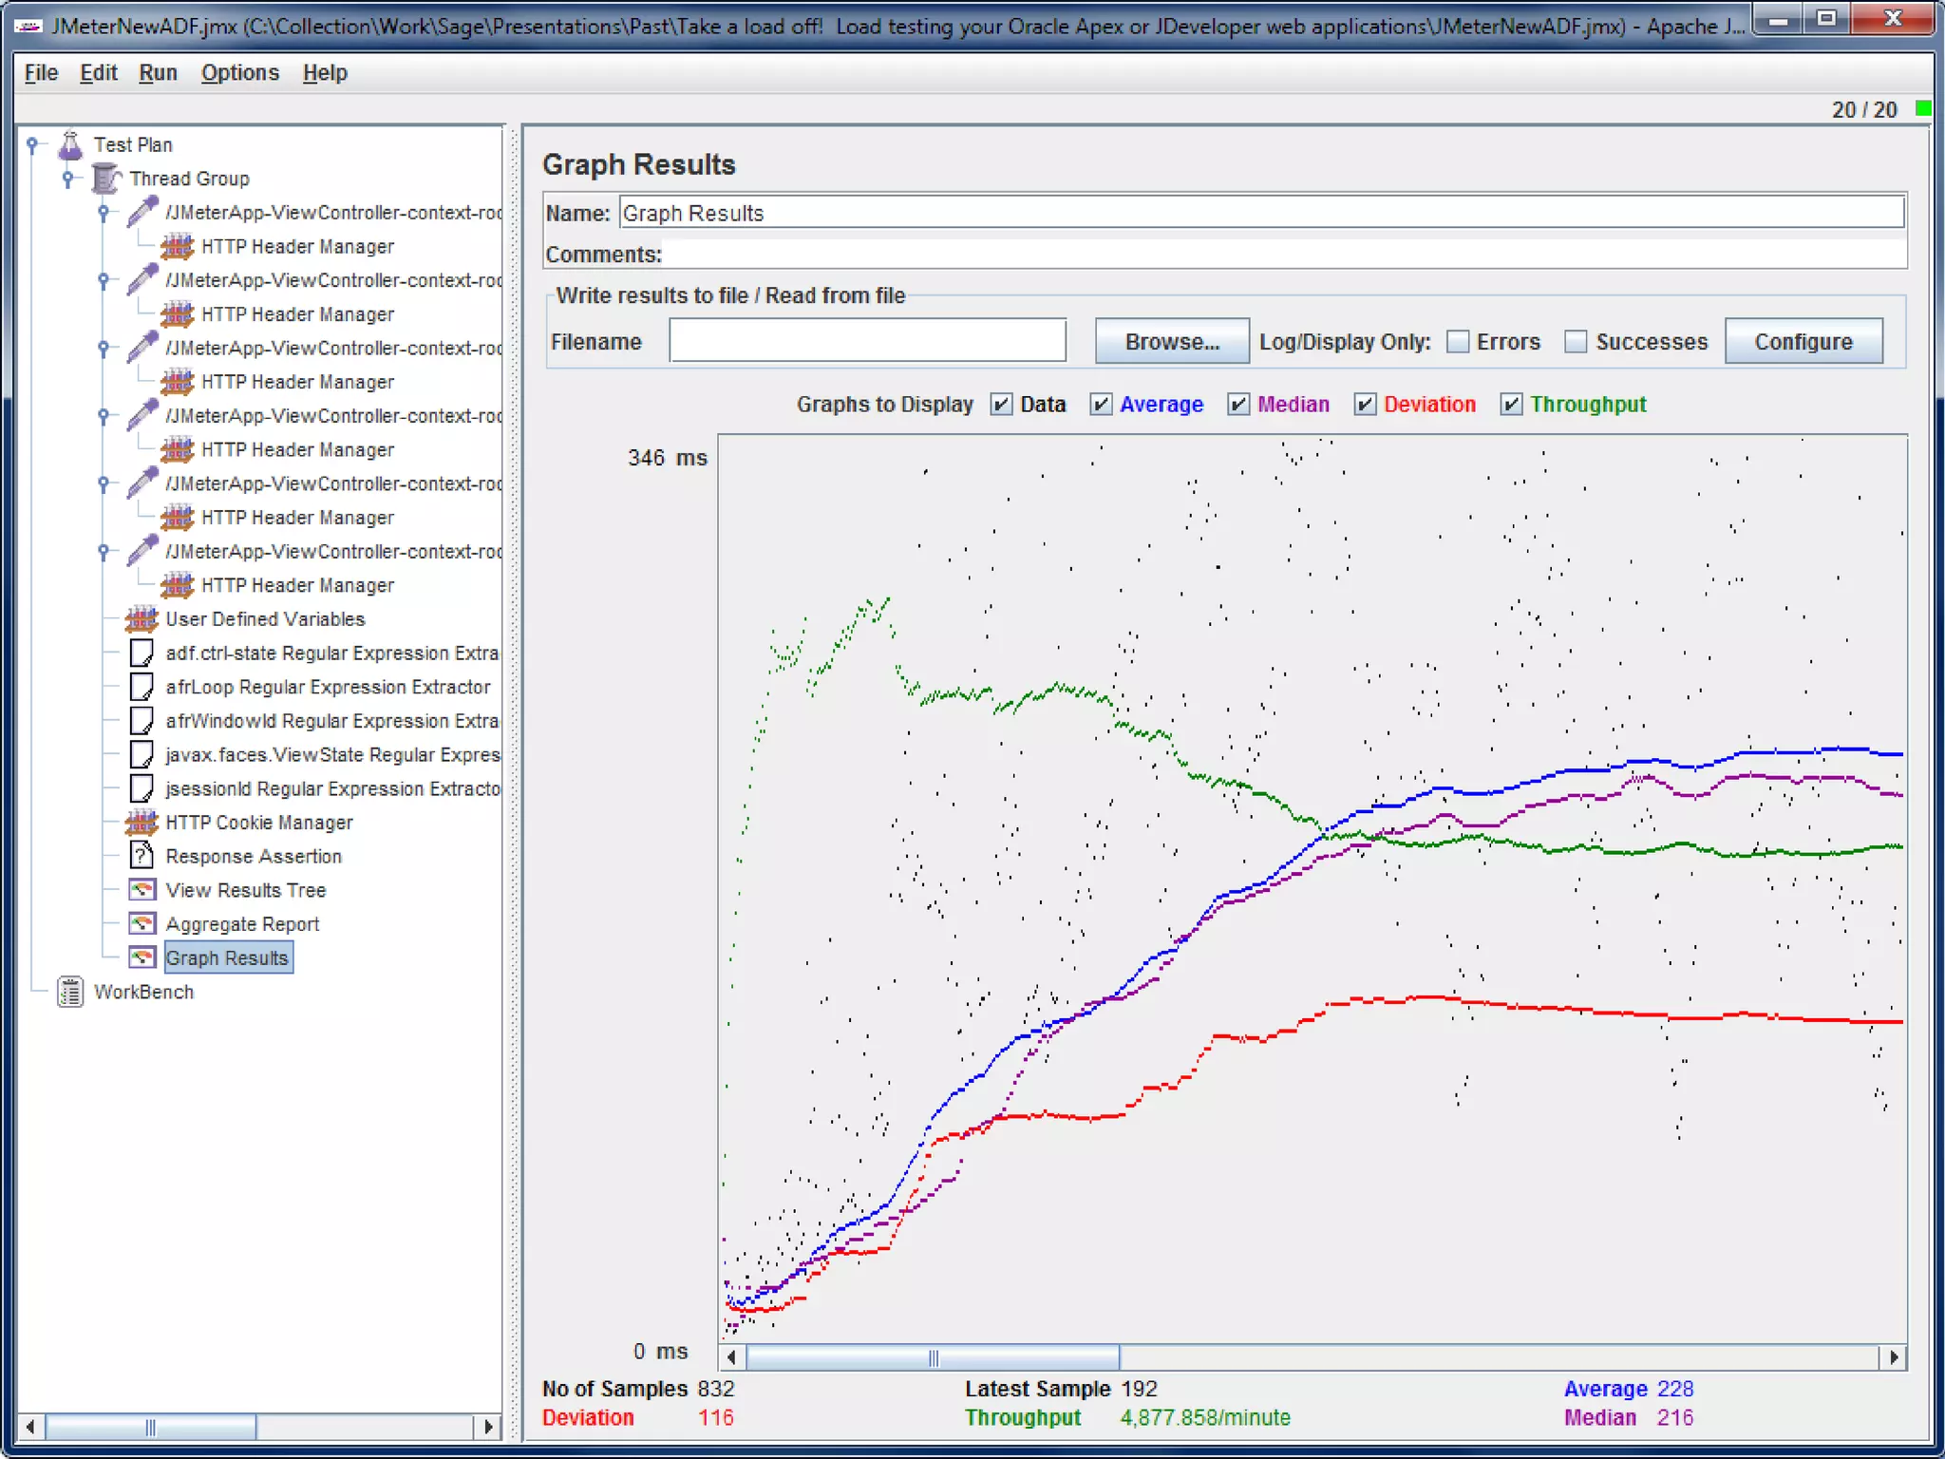1945x1459 pixels.
Task: Open the Run menu
Action: tap(158, 73)
